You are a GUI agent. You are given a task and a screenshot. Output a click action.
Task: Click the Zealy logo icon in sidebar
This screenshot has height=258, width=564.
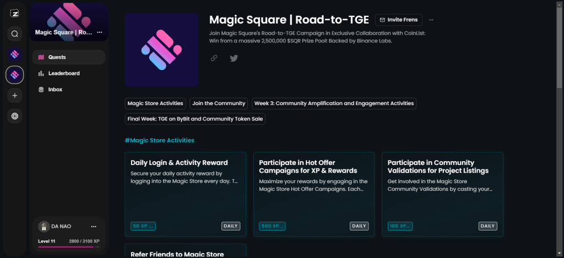14,13
